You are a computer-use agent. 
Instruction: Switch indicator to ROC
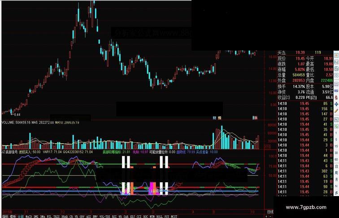[x=146, y=216]
